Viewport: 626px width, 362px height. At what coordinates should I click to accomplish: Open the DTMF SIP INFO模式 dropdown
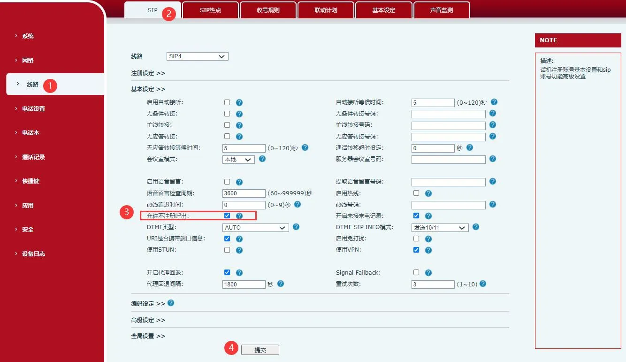[x=440, y=227]
